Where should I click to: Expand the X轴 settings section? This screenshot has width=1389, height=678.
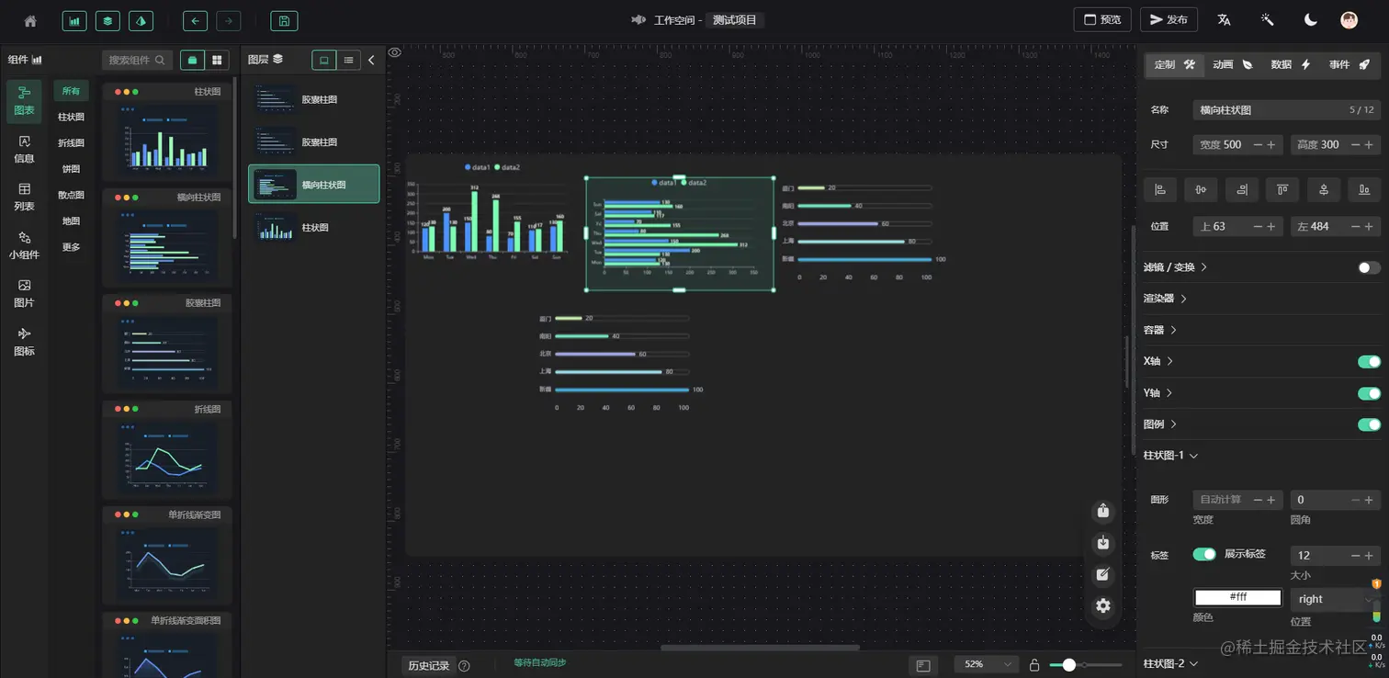click(x=1157, y=362)
